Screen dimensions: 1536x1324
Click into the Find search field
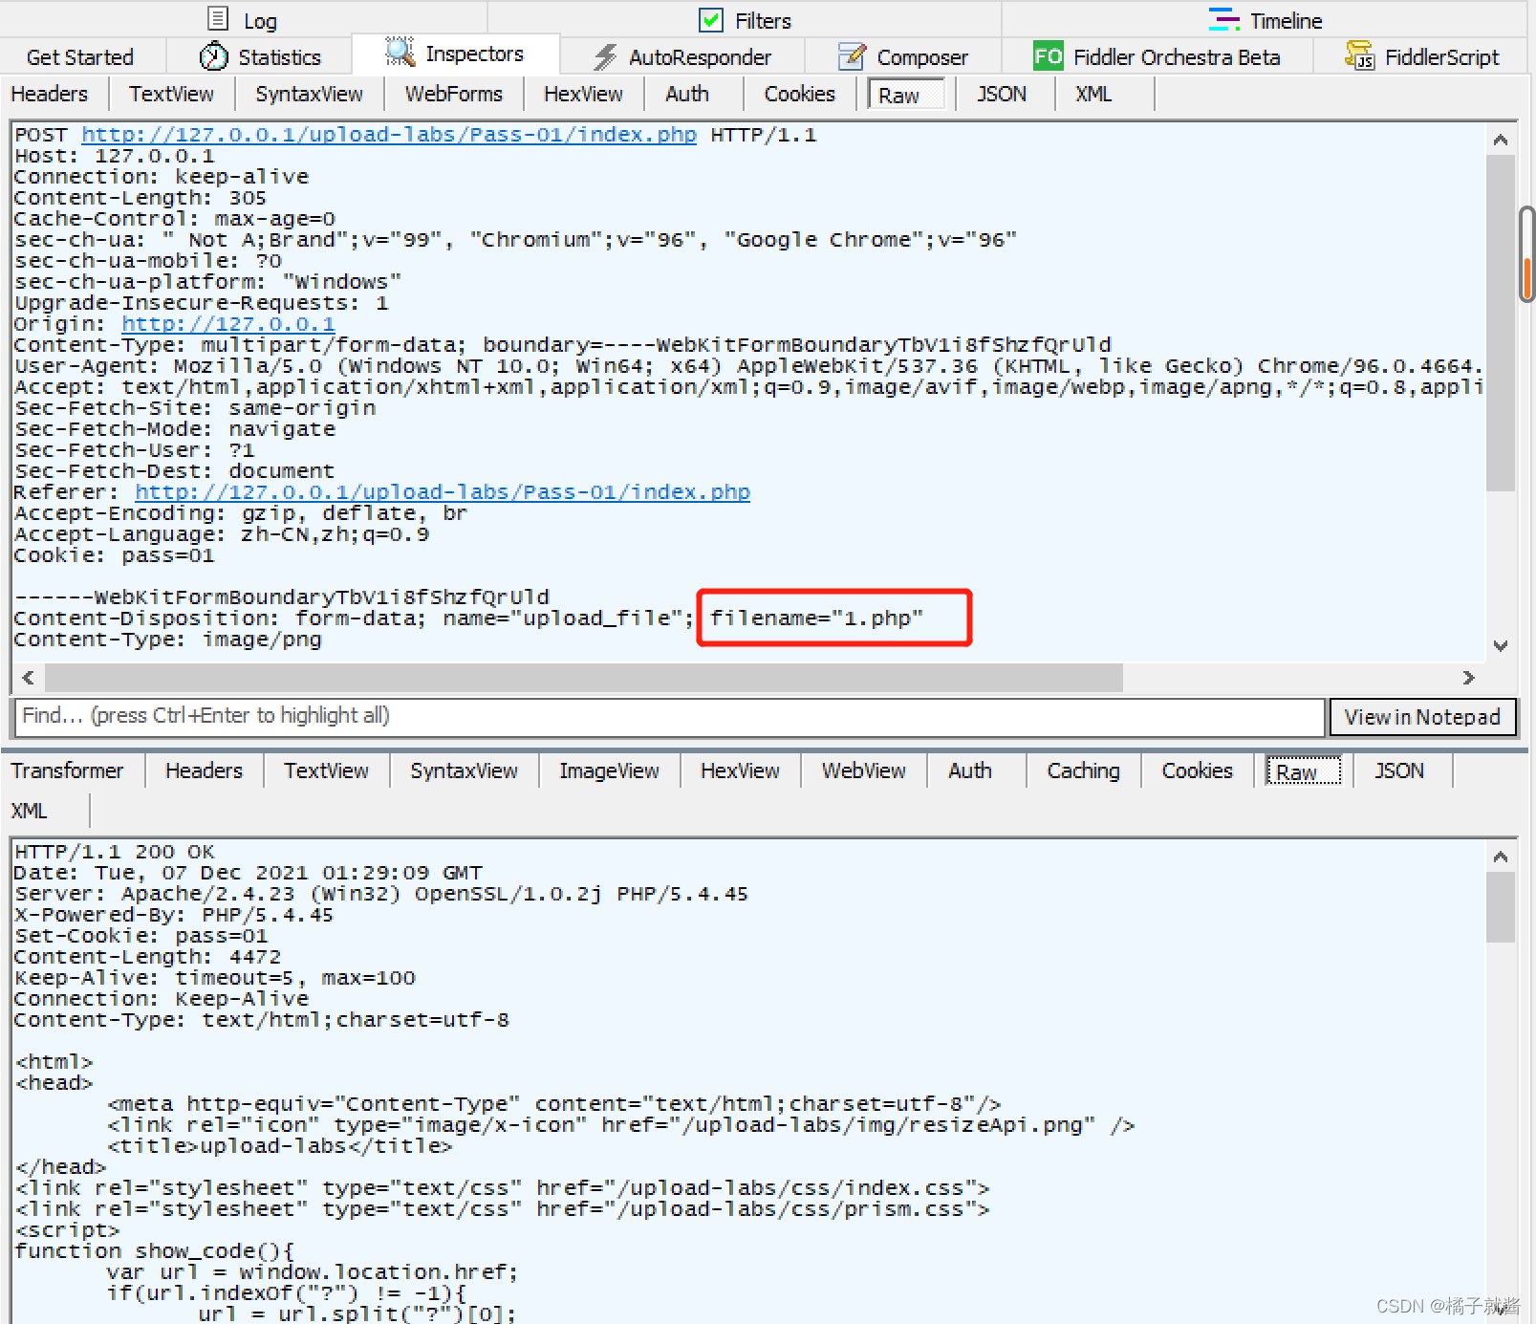point(669,717)
